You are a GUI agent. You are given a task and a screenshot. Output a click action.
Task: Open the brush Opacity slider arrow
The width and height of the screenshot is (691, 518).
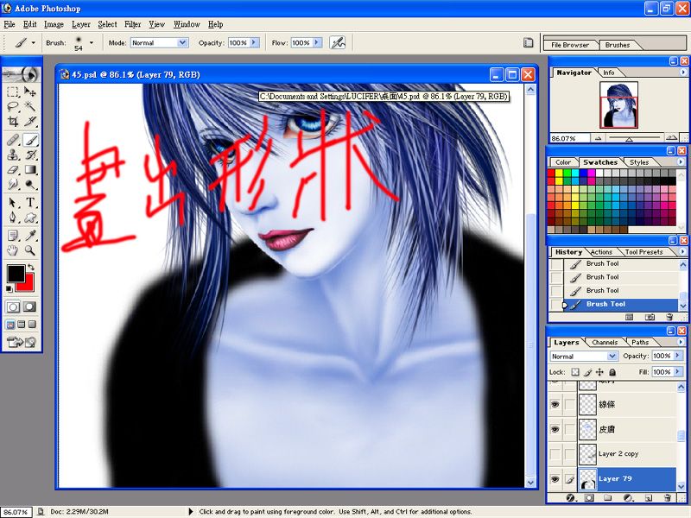click(254, 42)
